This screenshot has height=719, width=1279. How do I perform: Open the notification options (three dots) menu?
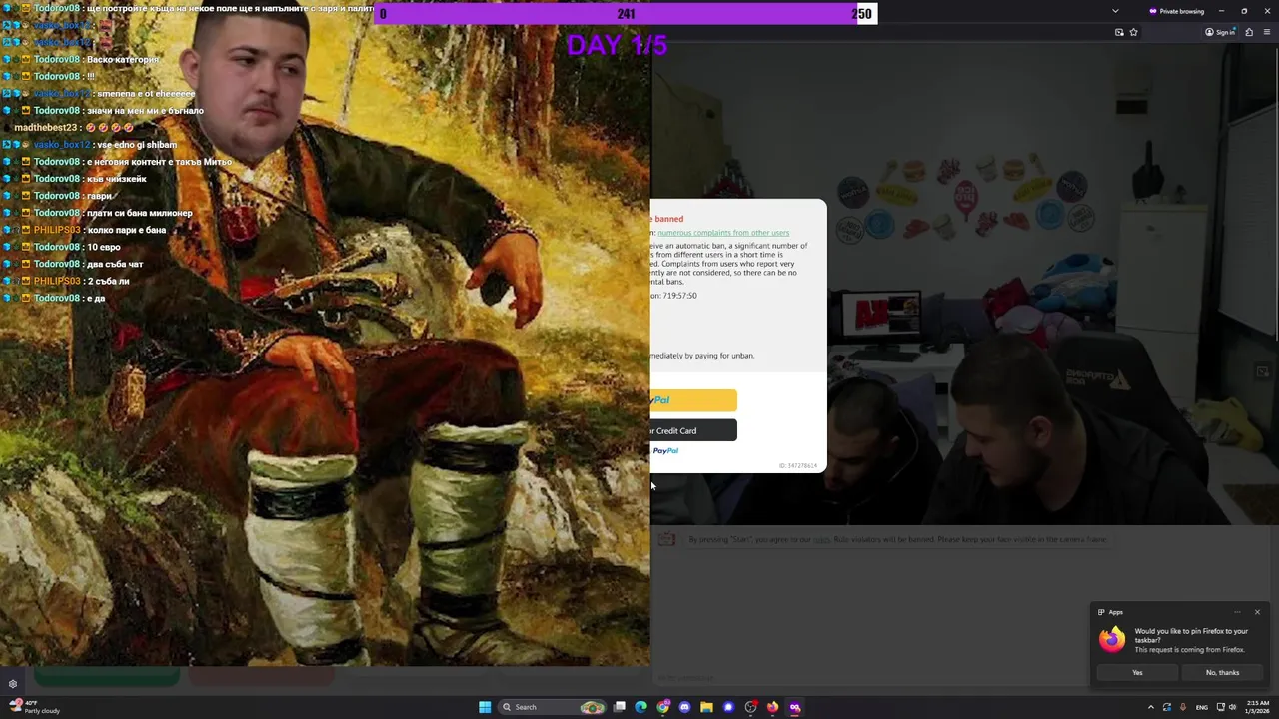[1237, 612]
